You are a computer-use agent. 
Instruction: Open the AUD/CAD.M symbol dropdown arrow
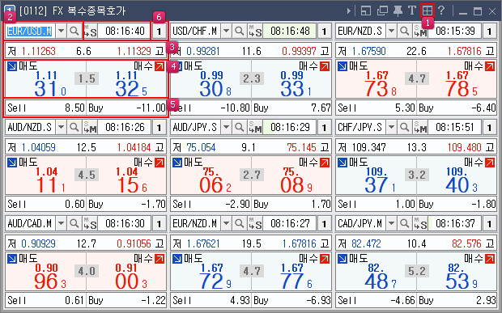[x=61, y=223]
